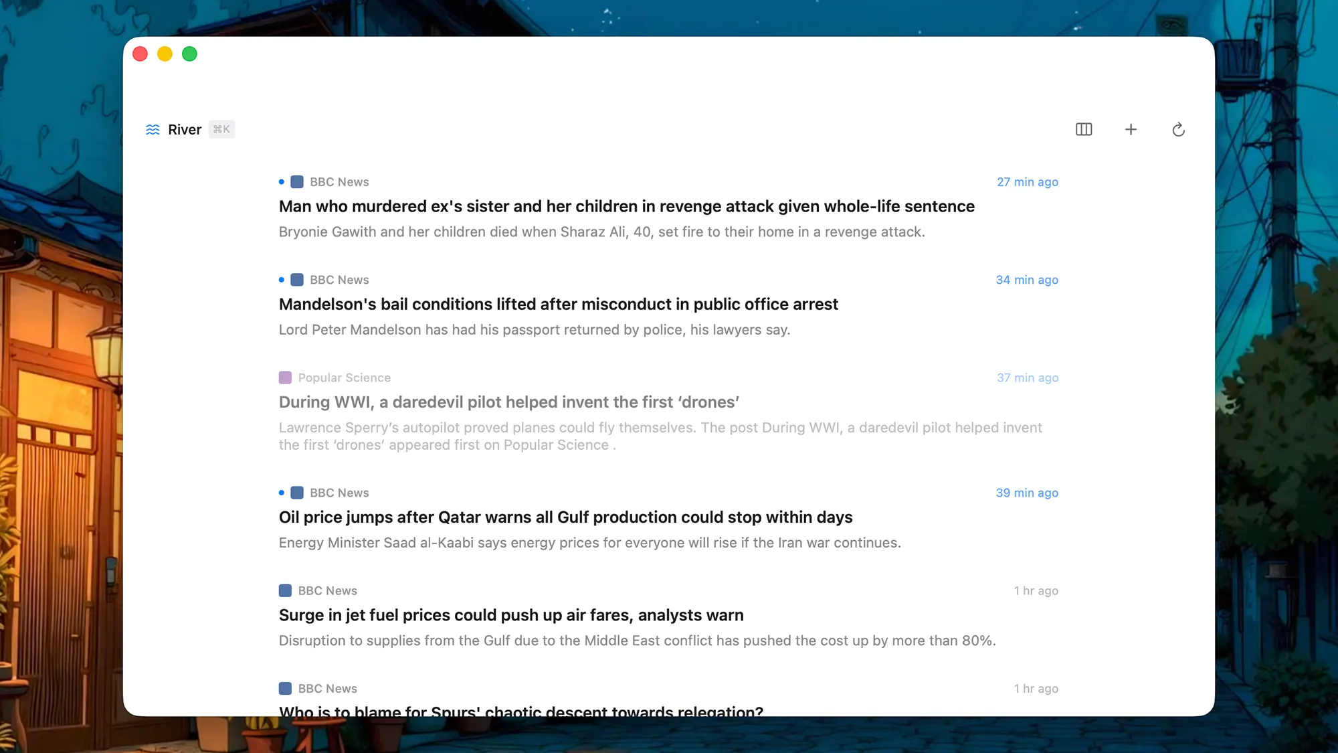Open the column layout view icon
Viewport: 1338px width, 753px height.
point(1084,129)
